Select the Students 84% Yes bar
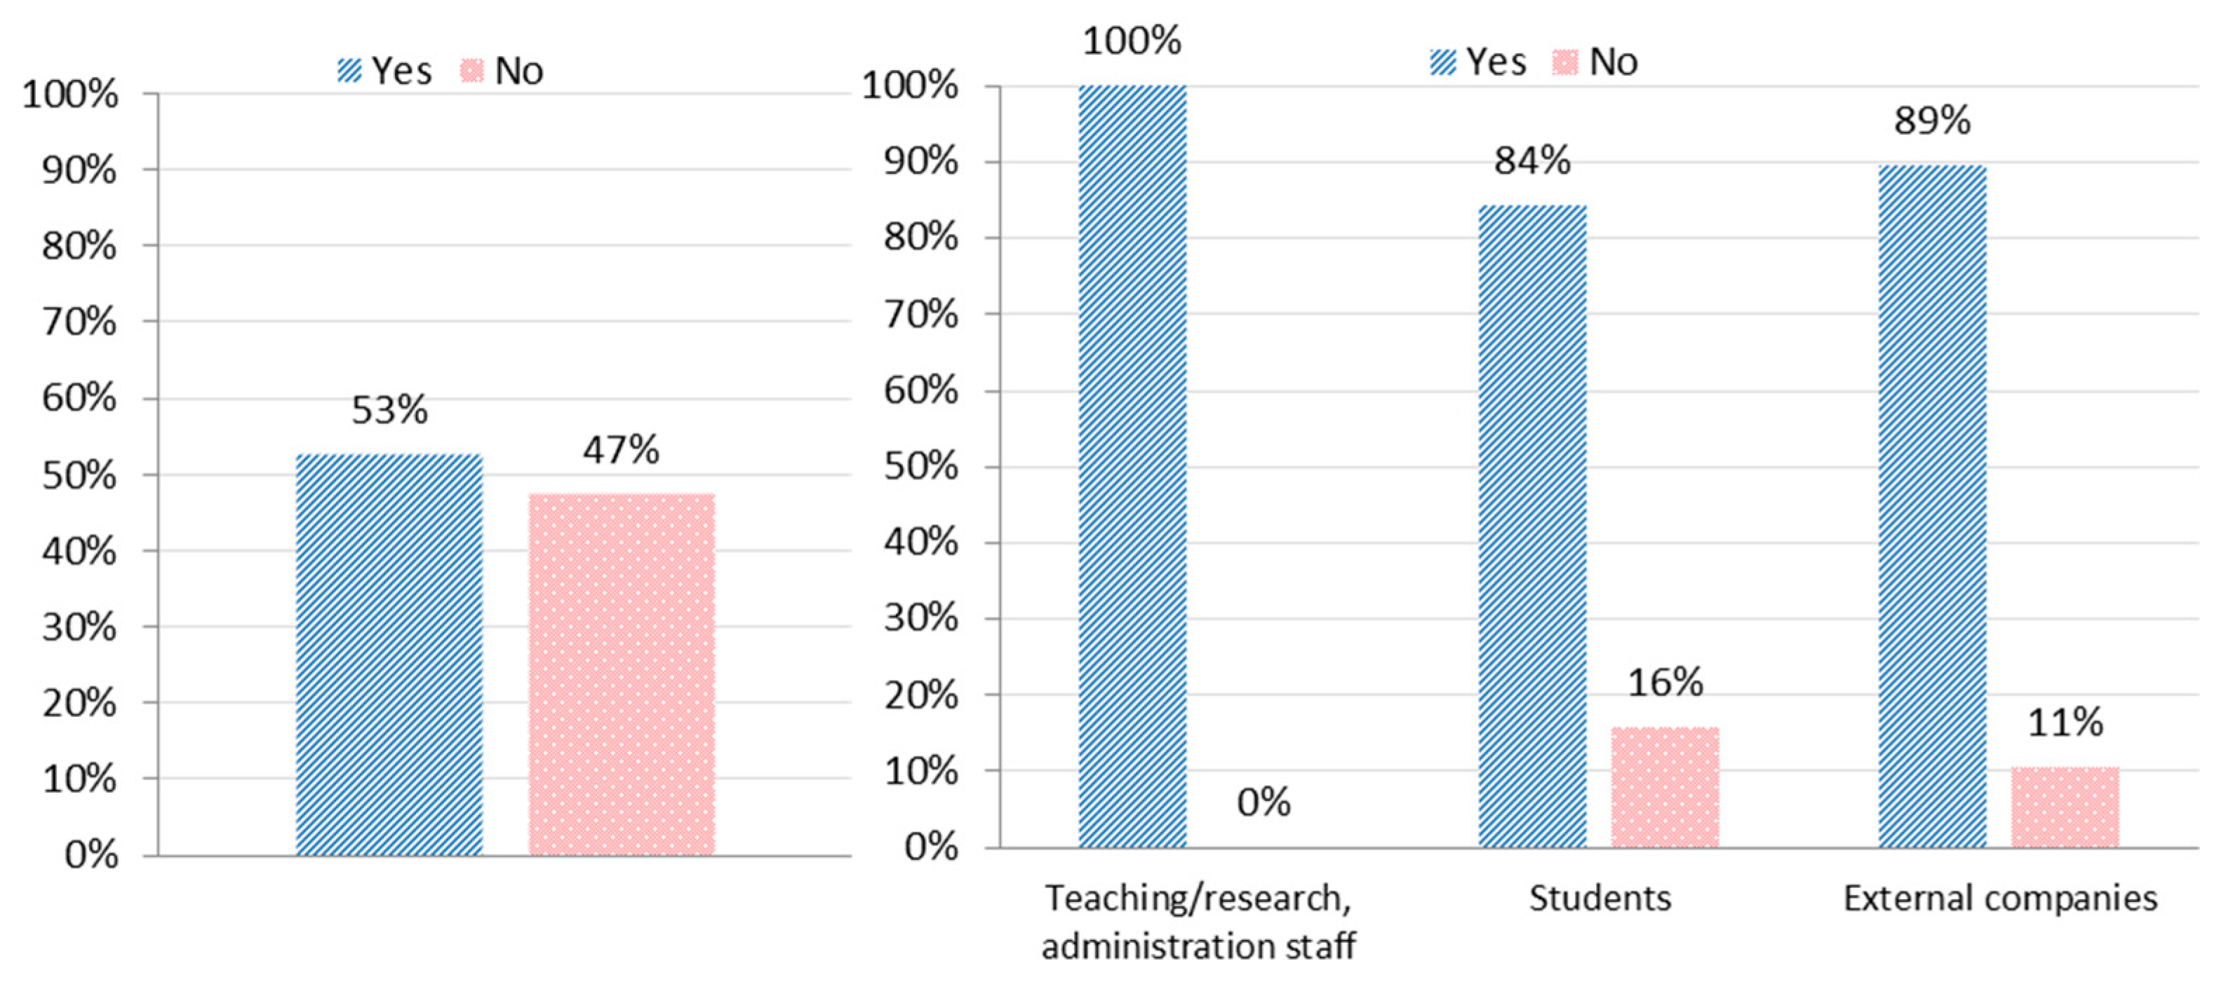The height and width of the screenshot is (989, 2233). 1533,526
